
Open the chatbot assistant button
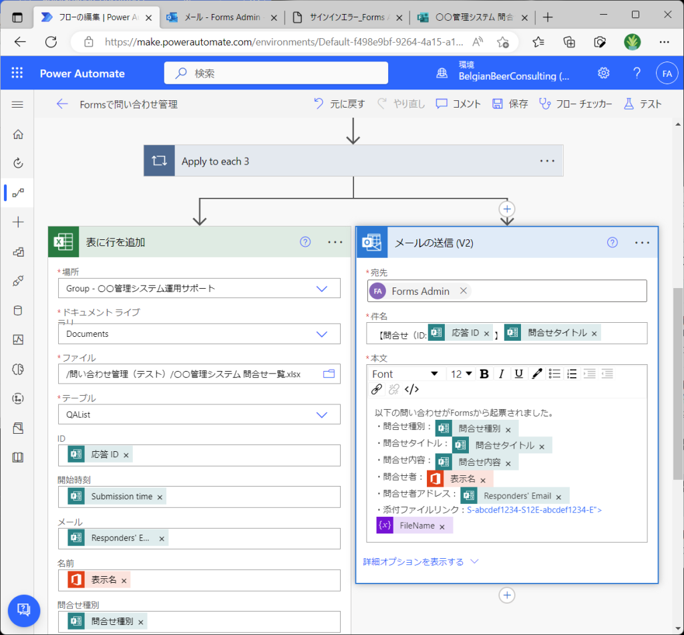coord(23,610)
